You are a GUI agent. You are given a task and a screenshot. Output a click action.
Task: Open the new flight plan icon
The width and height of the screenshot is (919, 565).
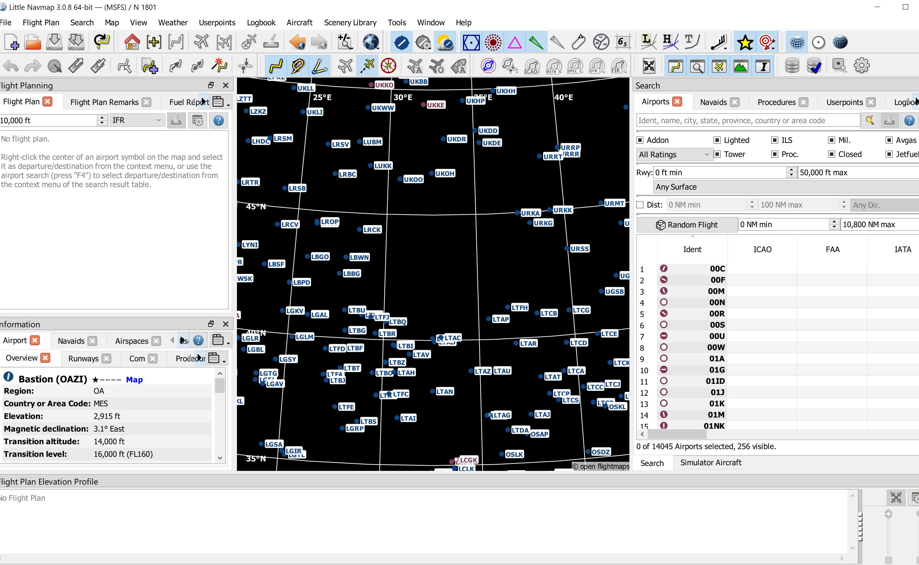coord(12,42)
